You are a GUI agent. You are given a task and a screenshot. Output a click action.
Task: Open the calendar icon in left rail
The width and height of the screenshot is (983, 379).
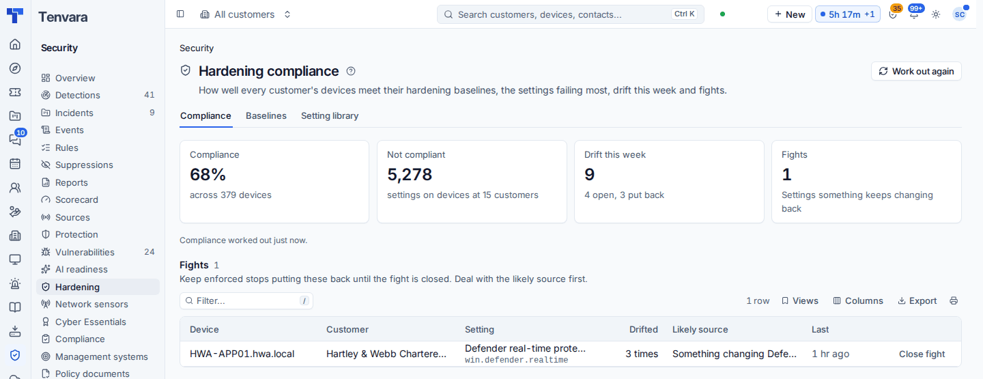(x=15, y=164)
